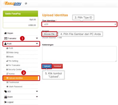The width and height of the screenshot is (118, 105).
Task: Click the red Kembali button
Action: click(x=58, y=66)
